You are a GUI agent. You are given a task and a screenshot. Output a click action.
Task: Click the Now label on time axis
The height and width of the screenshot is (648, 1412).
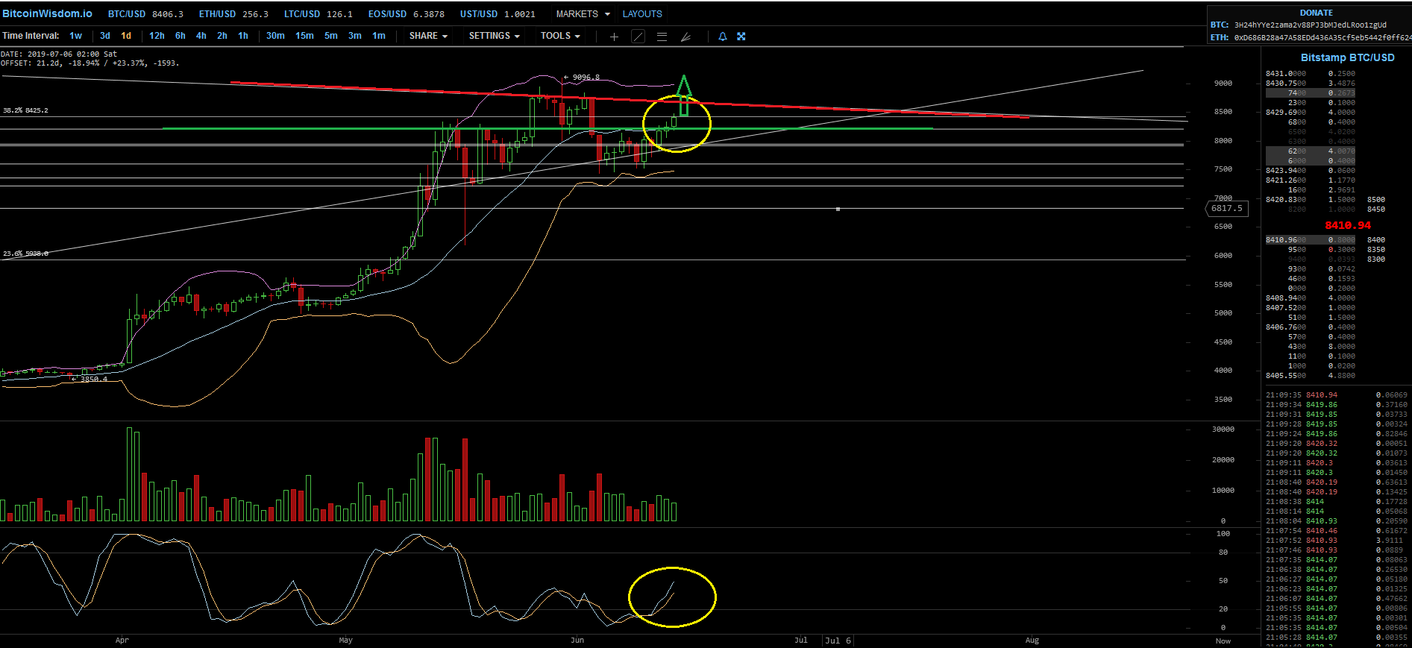click(1223, 641)
